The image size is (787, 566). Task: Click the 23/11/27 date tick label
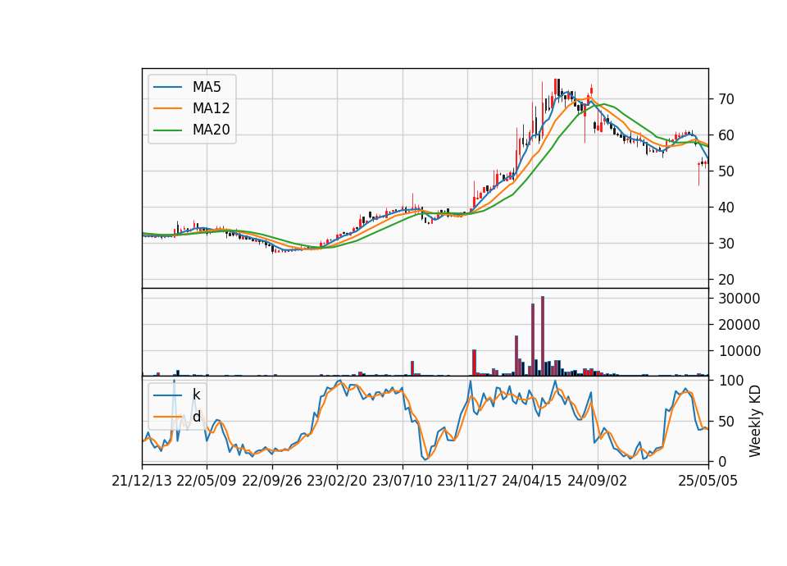click(467, 481)
